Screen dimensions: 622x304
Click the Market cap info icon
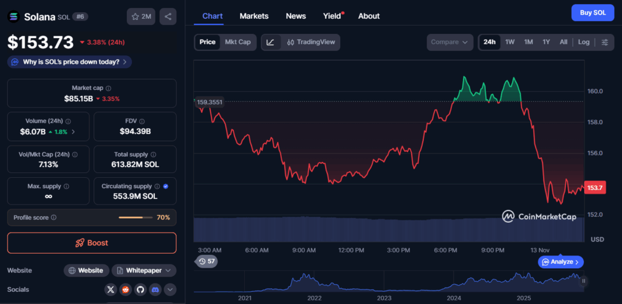pos(109,89)
